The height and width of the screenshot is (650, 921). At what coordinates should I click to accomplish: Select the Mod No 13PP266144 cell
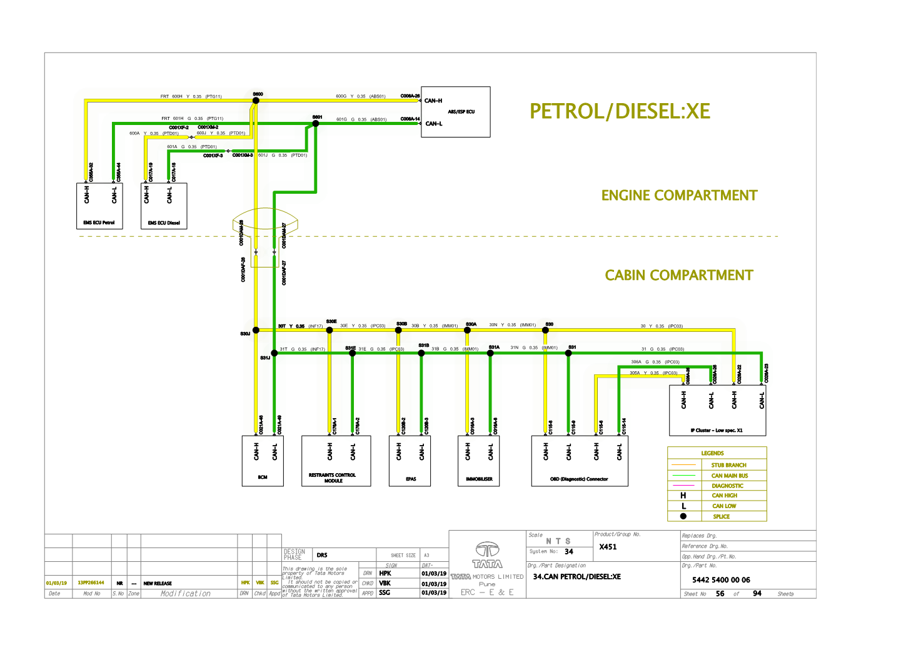tap(91, 582)
